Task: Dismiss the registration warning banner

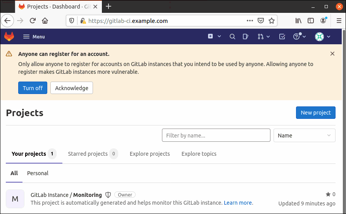Action: coord(332,54)
